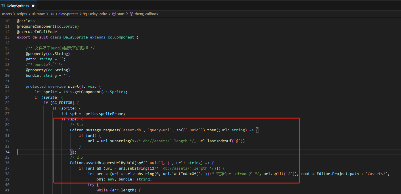
Task: Click the 'try' keyword on line 40
Action: click(x=91, y=185)
